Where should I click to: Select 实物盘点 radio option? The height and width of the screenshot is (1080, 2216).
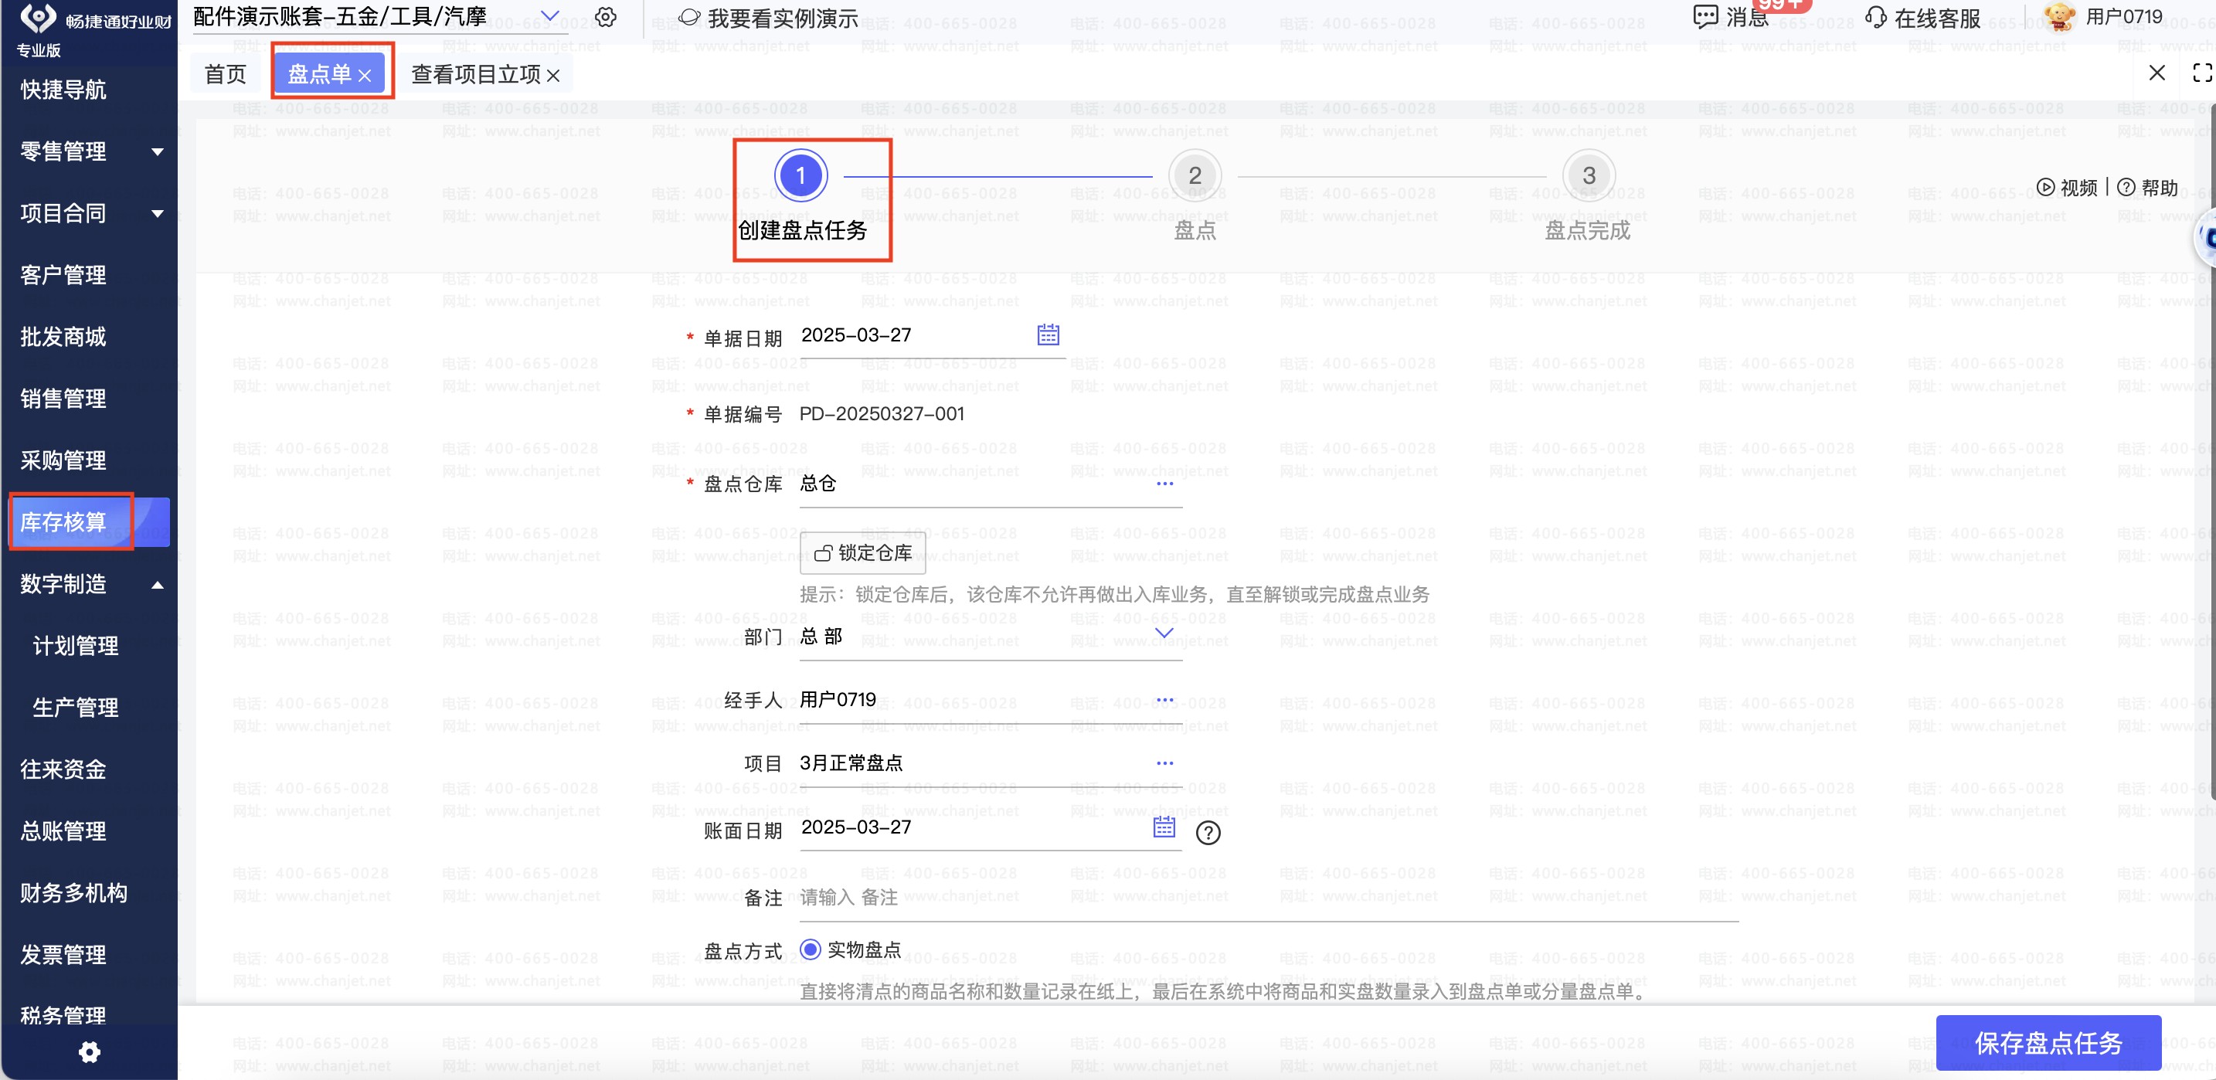pos(810,949)
